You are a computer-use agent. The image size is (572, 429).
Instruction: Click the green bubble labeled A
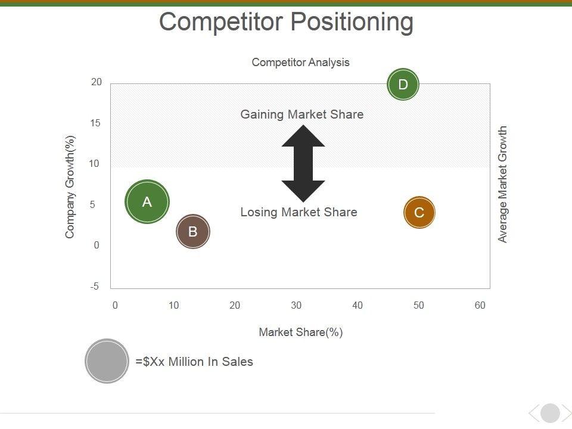[x=147, y=202]
